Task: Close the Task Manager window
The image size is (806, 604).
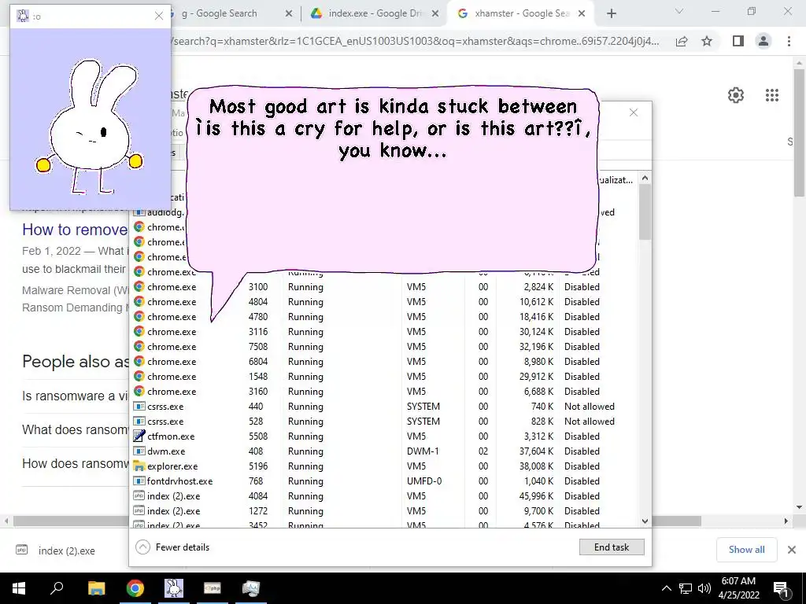Action: pyautogui.click(x=634, y=112)
